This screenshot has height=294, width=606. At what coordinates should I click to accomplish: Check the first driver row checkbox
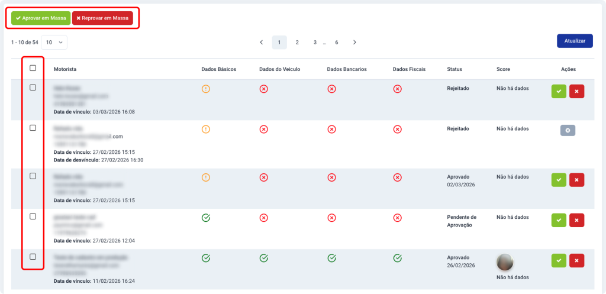[x=33, y=88]
